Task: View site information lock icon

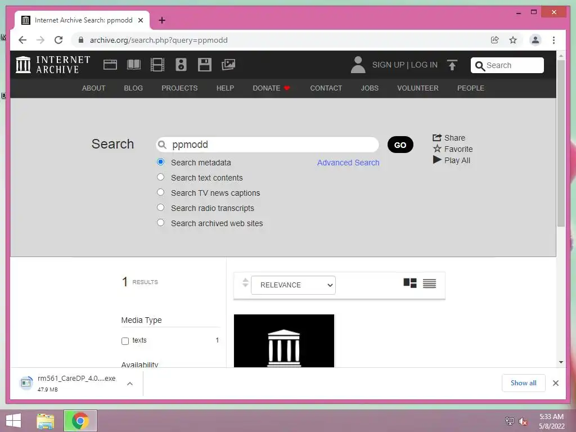Action: (81, 40)
